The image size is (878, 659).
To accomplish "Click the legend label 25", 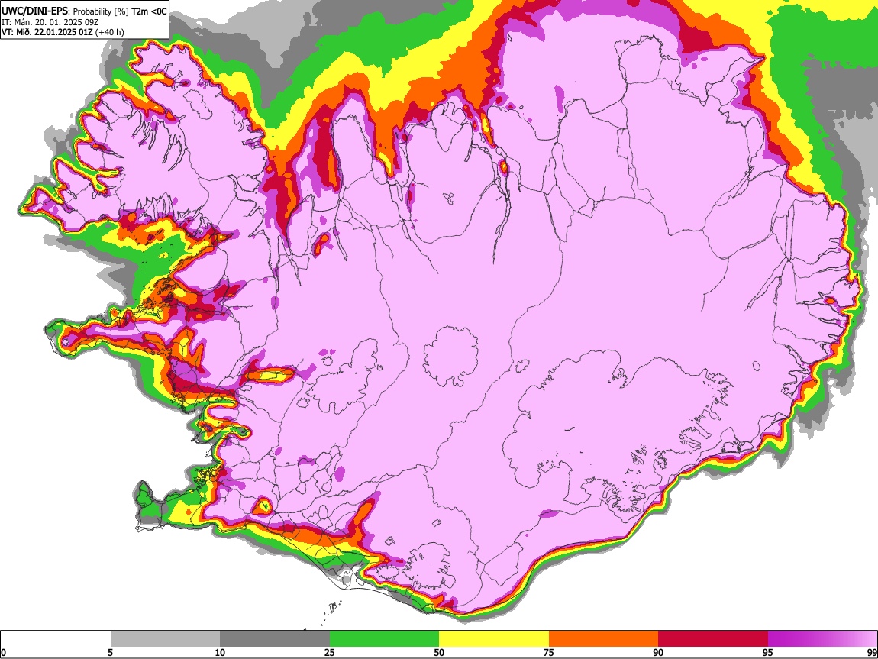I will click(x=330, y=653).
